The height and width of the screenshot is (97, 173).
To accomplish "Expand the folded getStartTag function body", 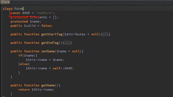I will tap(106, 34).
